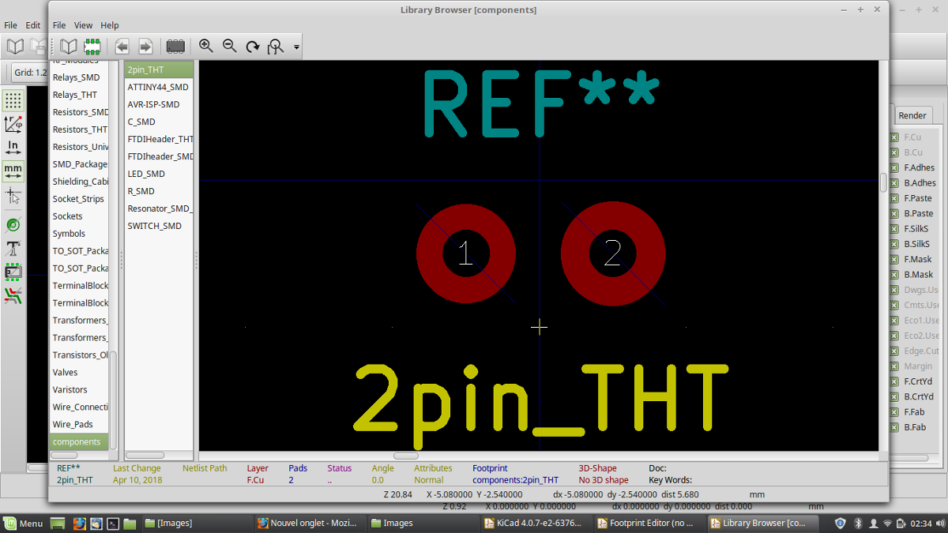Click library list vertical scrollbar thumb
Viewport: 948px width, 533px height.
113,400
